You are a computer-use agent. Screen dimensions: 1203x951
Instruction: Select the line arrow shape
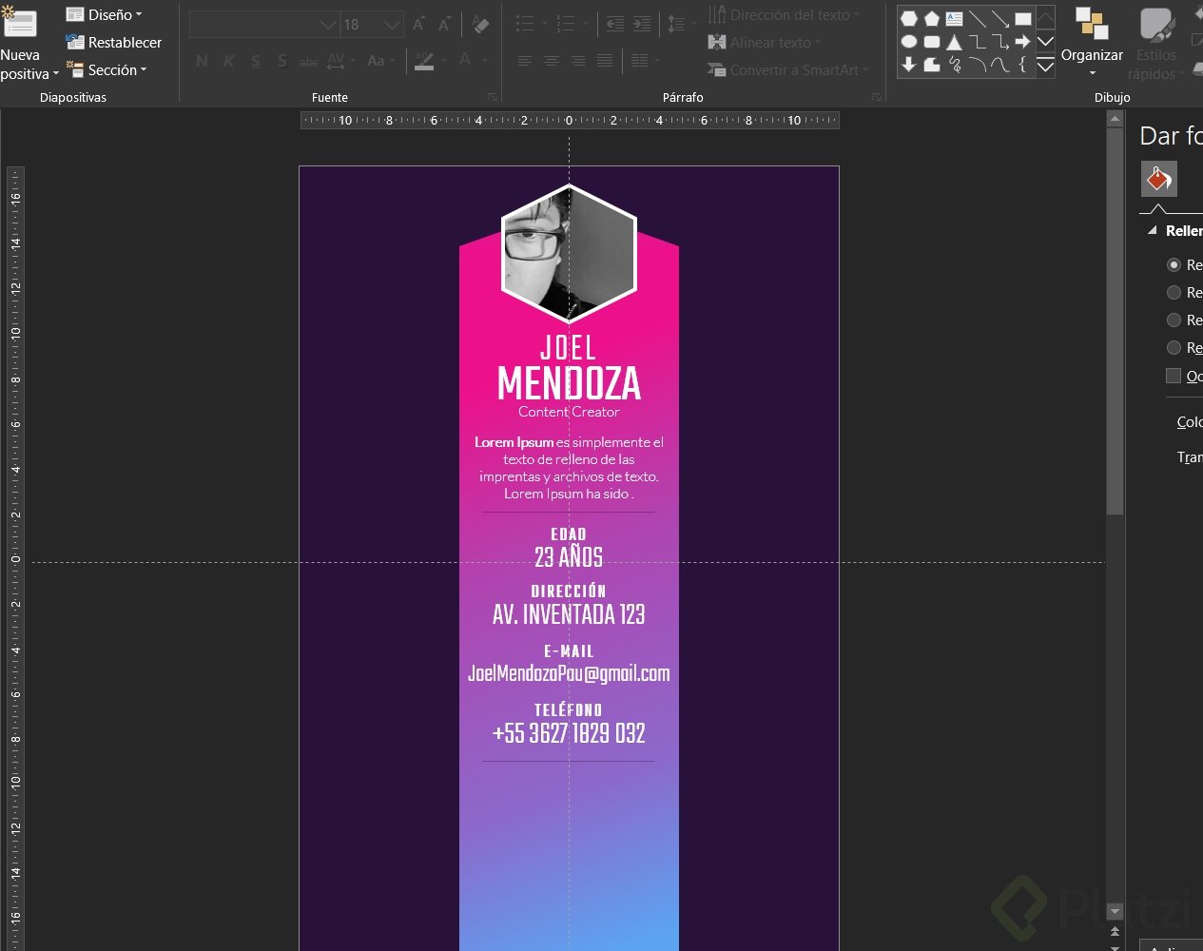[1000, 18]
